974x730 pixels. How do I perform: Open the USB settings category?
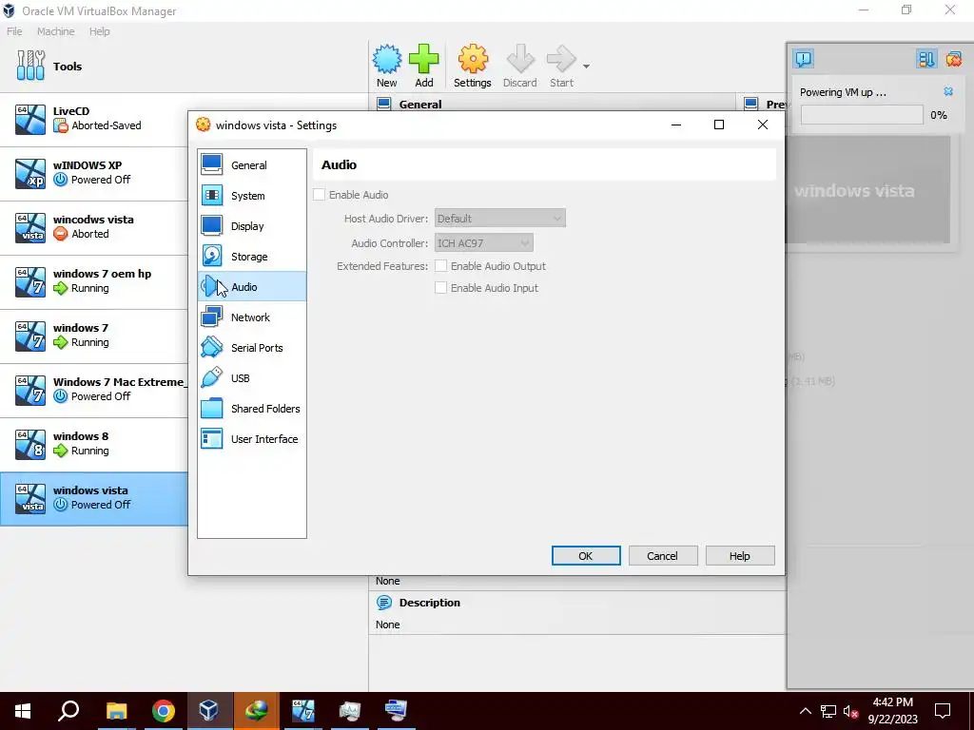[251, 378]
